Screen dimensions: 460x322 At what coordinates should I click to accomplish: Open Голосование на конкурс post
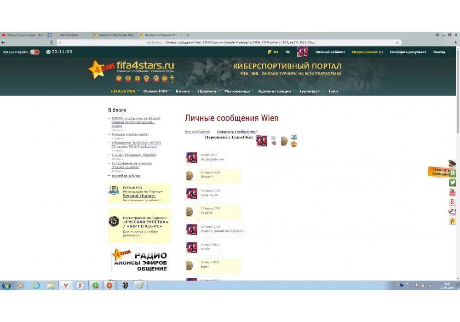pyautogui.click(x=132, y=165)
